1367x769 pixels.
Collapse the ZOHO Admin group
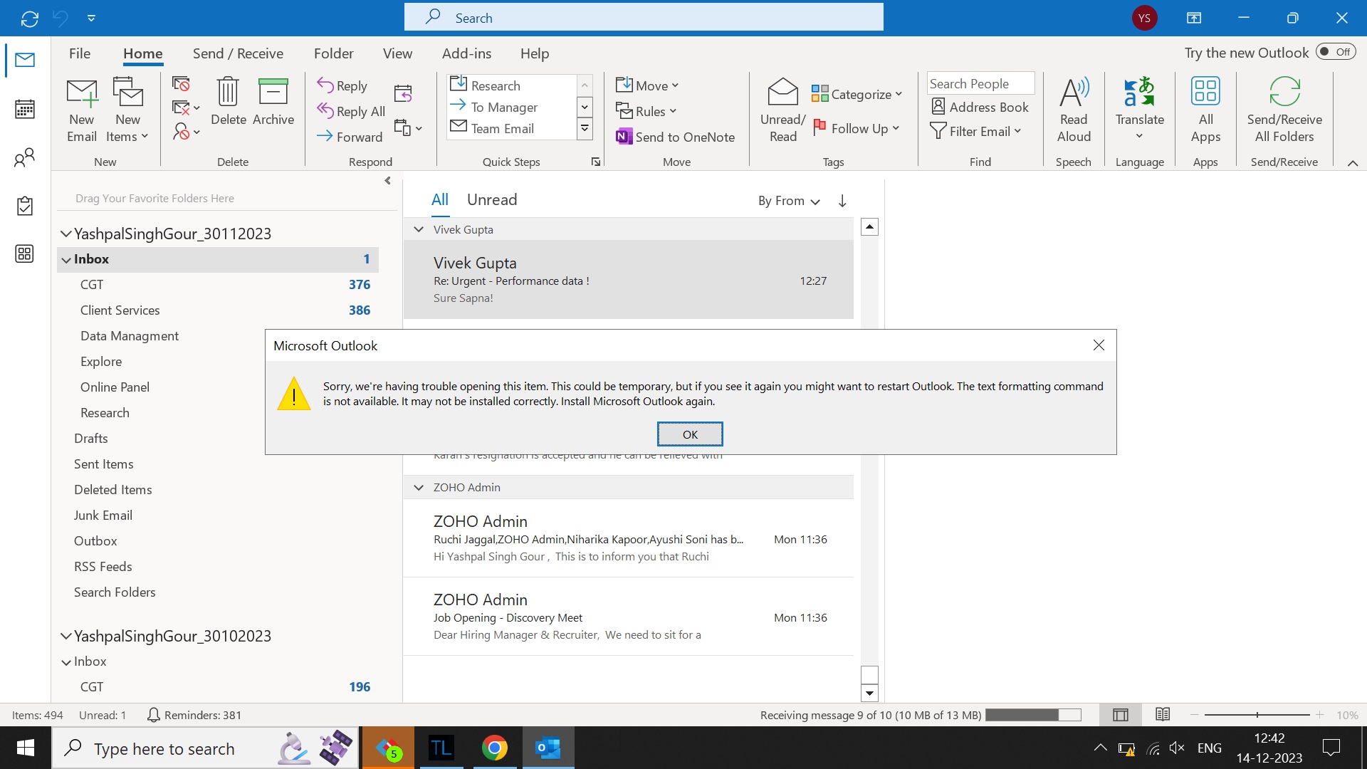click(419, 487)
